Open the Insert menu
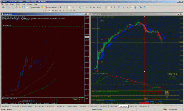This screenshot has width=184, height=111. pyautogui.click(x=12, y=4)
